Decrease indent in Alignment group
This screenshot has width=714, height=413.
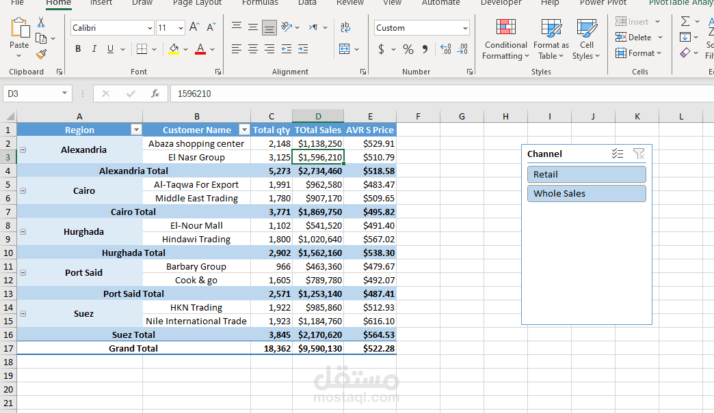287,48
